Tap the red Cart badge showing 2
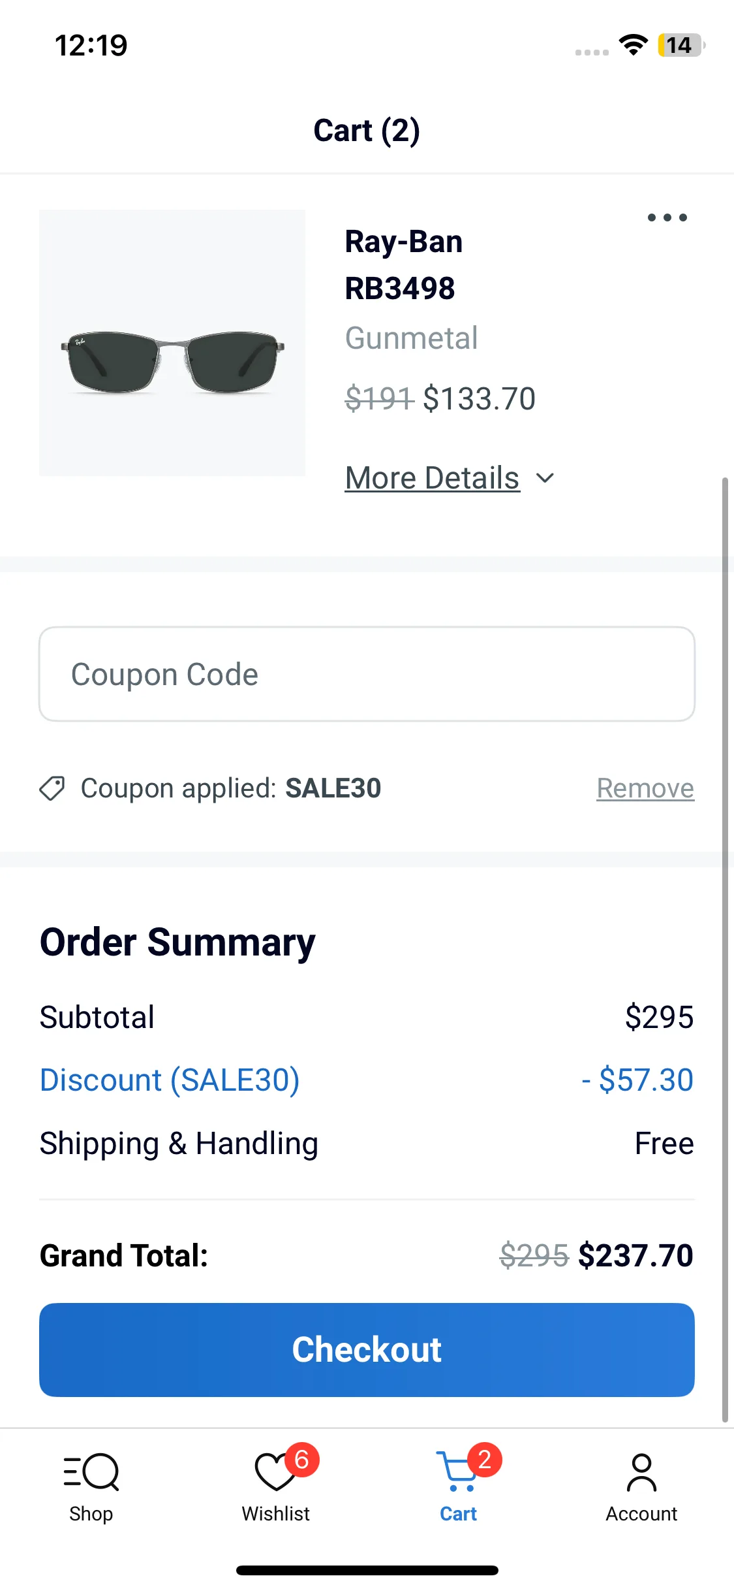Screen dimensions: 734x1591 pyautogui.click(x=484, y=1459)
